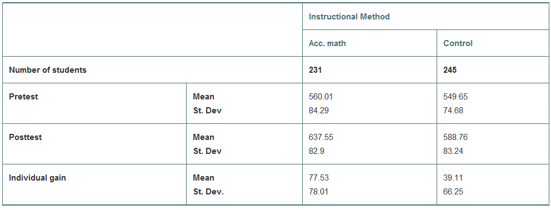Click the Number of students row label

(47, 70)
